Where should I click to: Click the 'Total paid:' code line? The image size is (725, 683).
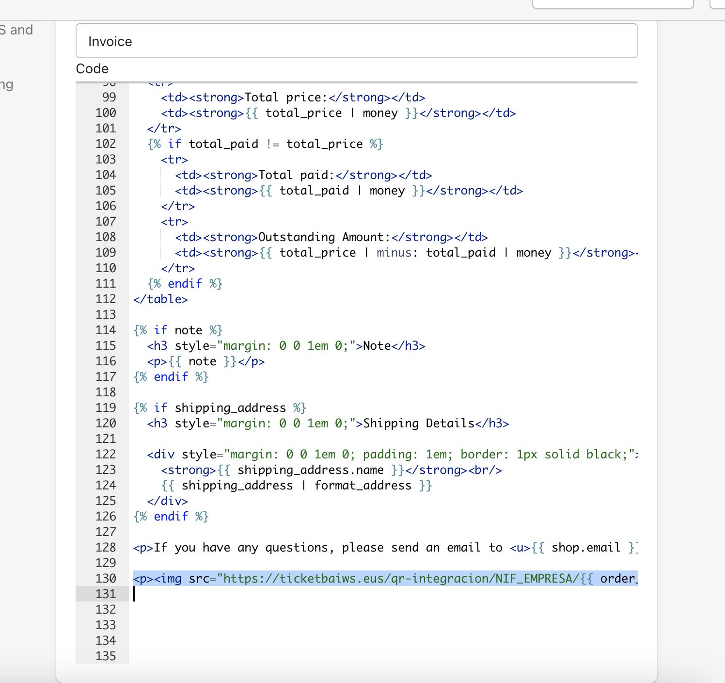(303, 175)
